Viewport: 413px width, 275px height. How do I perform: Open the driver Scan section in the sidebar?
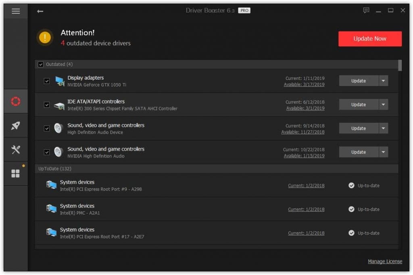click(x=15, y=101)
